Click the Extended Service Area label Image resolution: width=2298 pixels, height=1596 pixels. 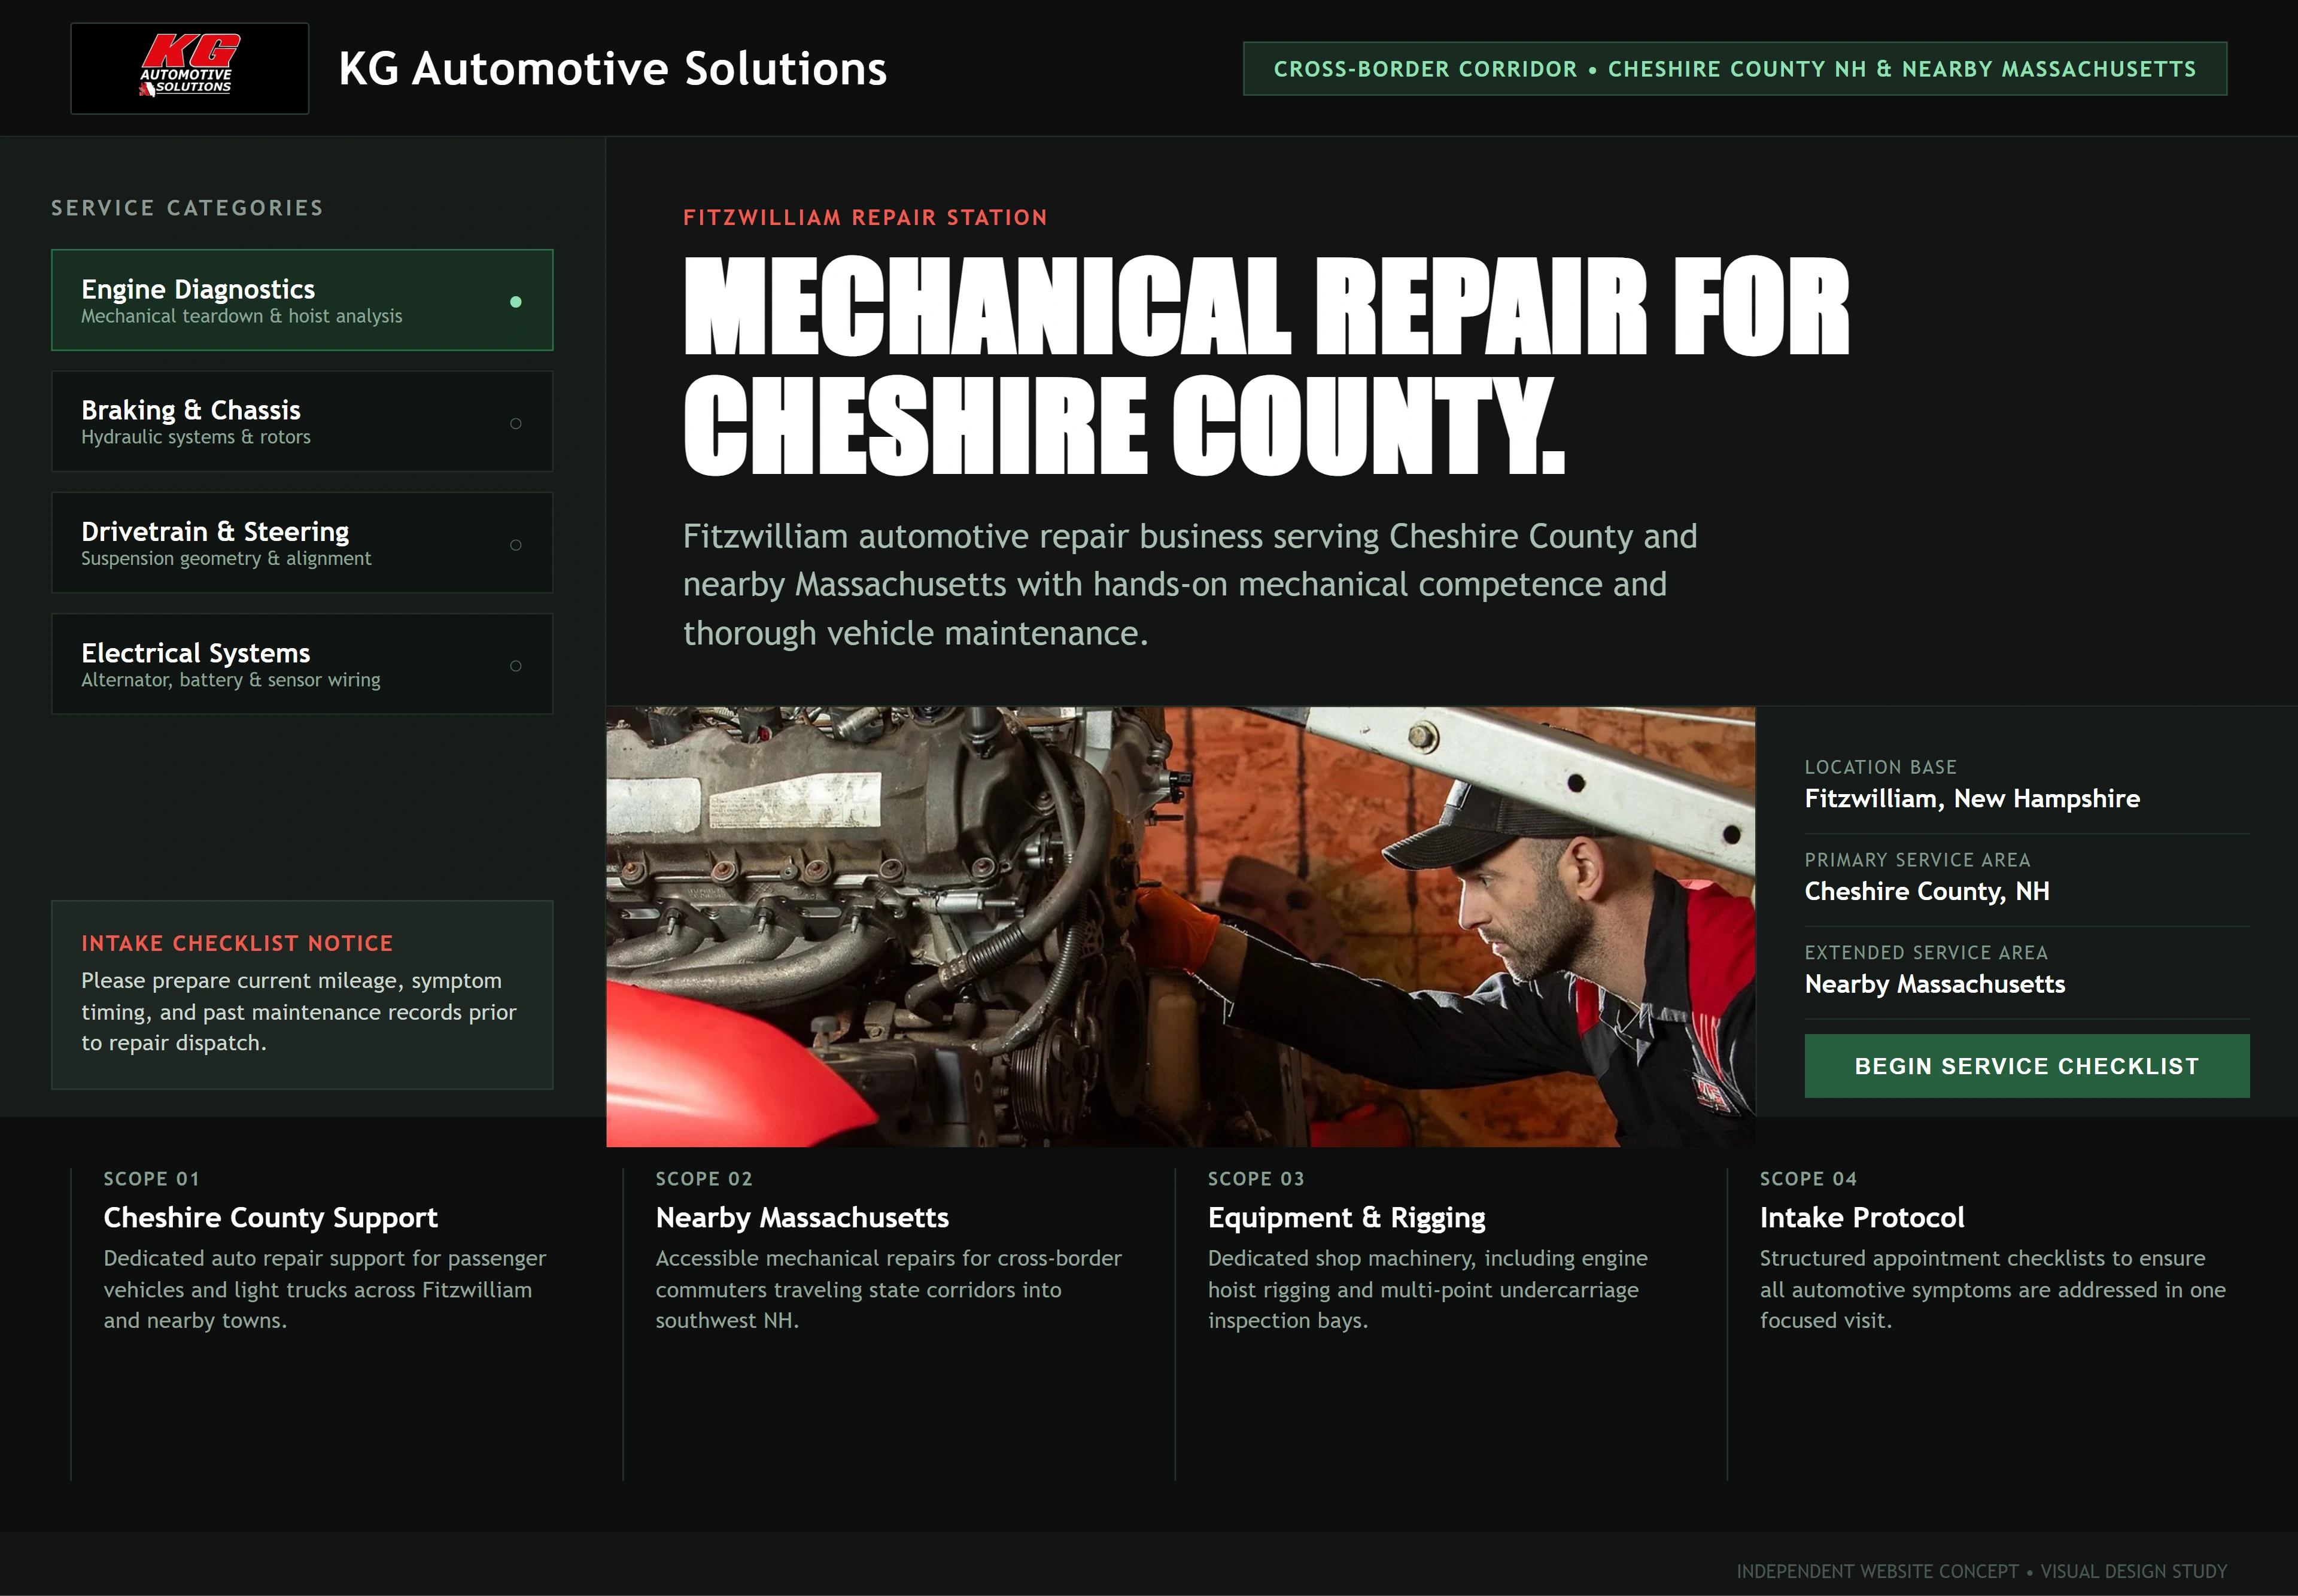coord(1926,952)
